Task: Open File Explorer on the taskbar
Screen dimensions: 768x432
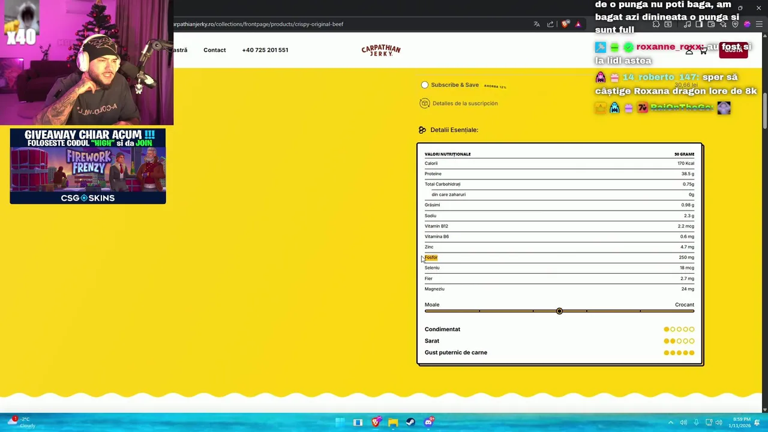Action: pos(393,422)
